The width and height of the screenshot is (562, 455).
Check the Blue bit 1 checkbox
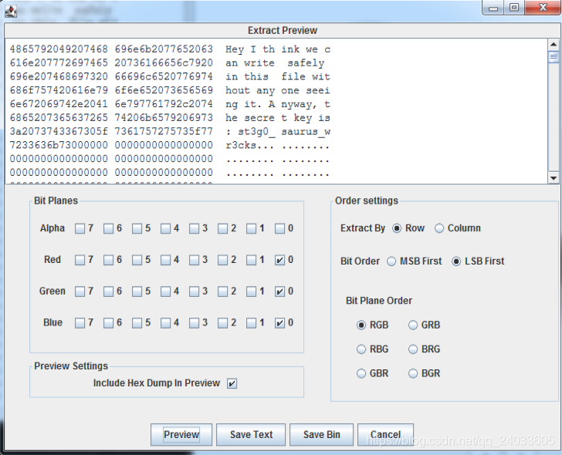[251, 323]
